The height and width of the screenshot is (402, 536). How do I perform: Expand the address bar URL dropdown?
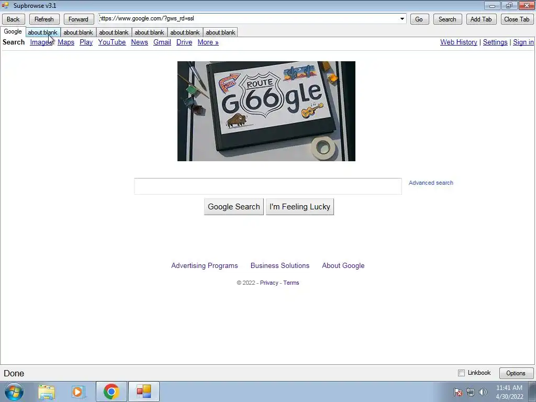[x=402, y=19]
